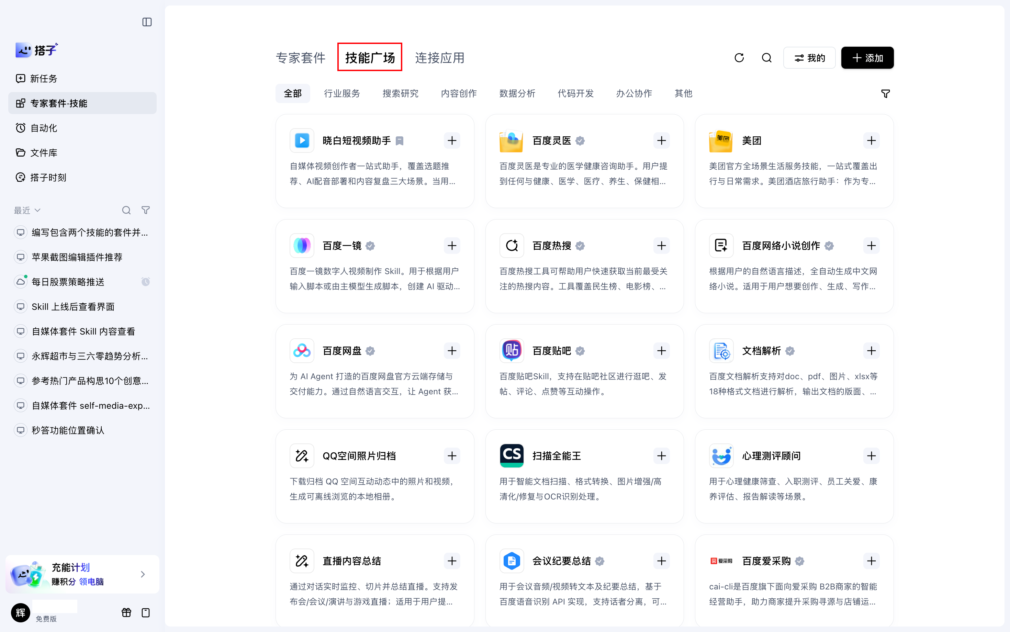Open the 领电脑 link
Screen dimensions: 1010x632
tap(91, 582)
